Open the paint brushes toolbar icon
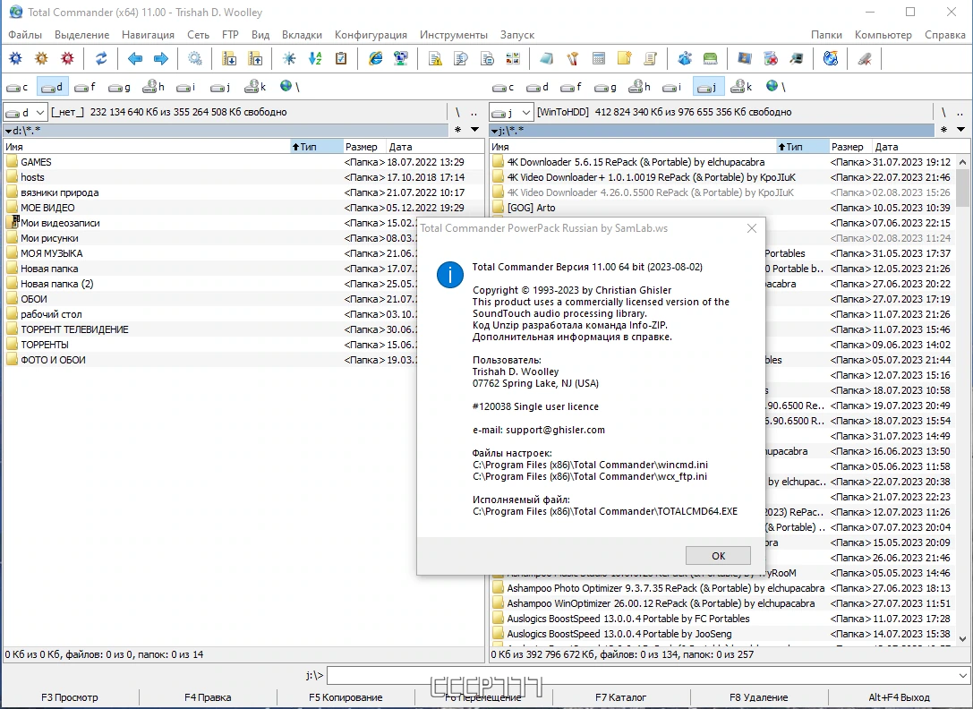Screen dimensions: 973x709 (x=572, y=59)
